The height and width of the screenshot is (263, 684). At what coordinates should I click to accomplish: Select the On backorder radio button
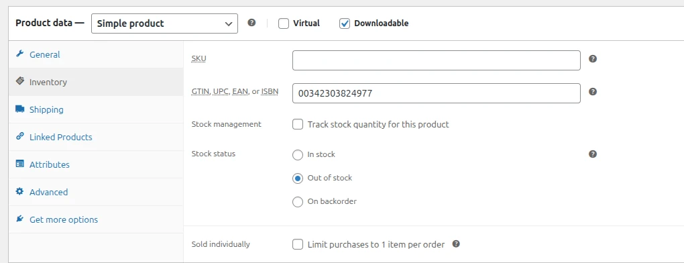tap(298, 202)
